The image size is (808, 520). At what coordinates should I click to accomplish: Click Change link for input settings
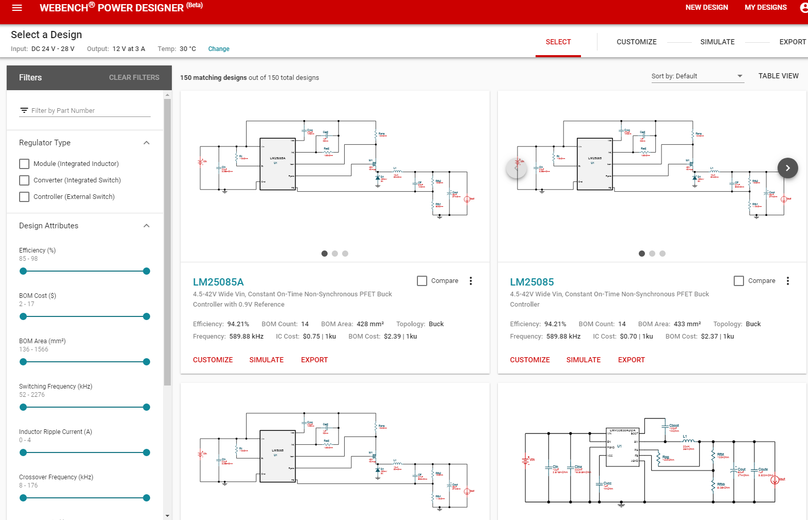219,49
